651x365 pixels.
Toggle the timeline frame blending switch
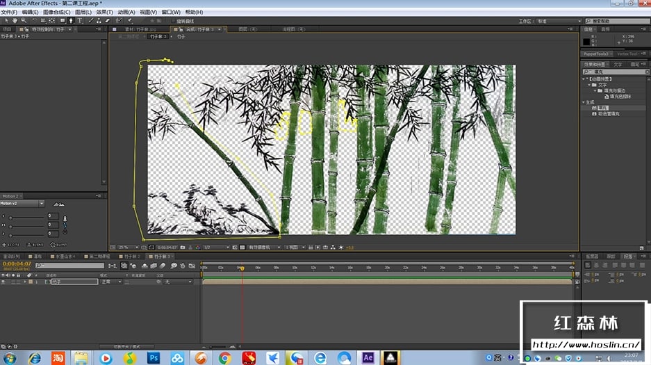(x=154, y=266)
